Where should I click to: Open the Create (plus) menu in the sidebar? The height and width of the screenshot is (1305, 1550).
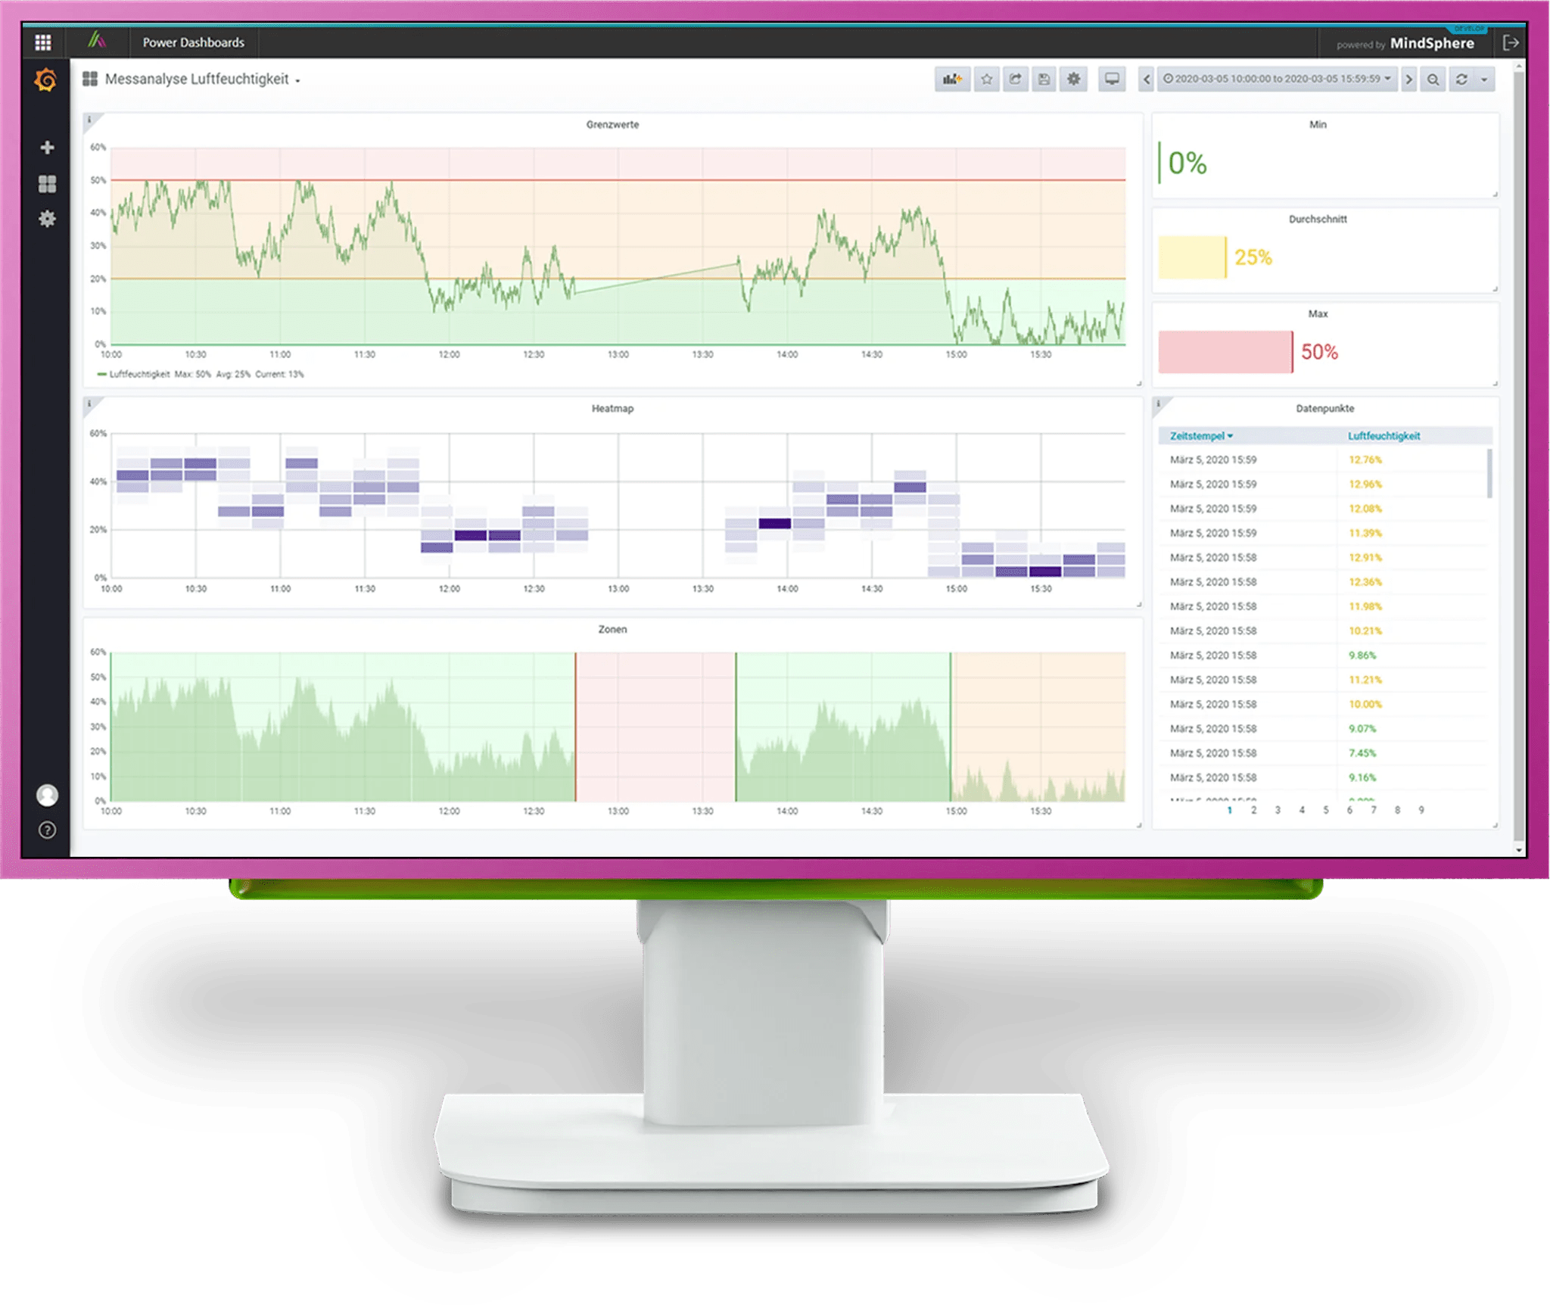click(46, 148)
